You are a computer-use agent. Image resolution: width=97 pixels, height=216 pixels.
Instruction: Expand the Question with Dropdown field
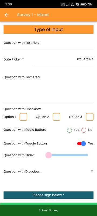48,171
